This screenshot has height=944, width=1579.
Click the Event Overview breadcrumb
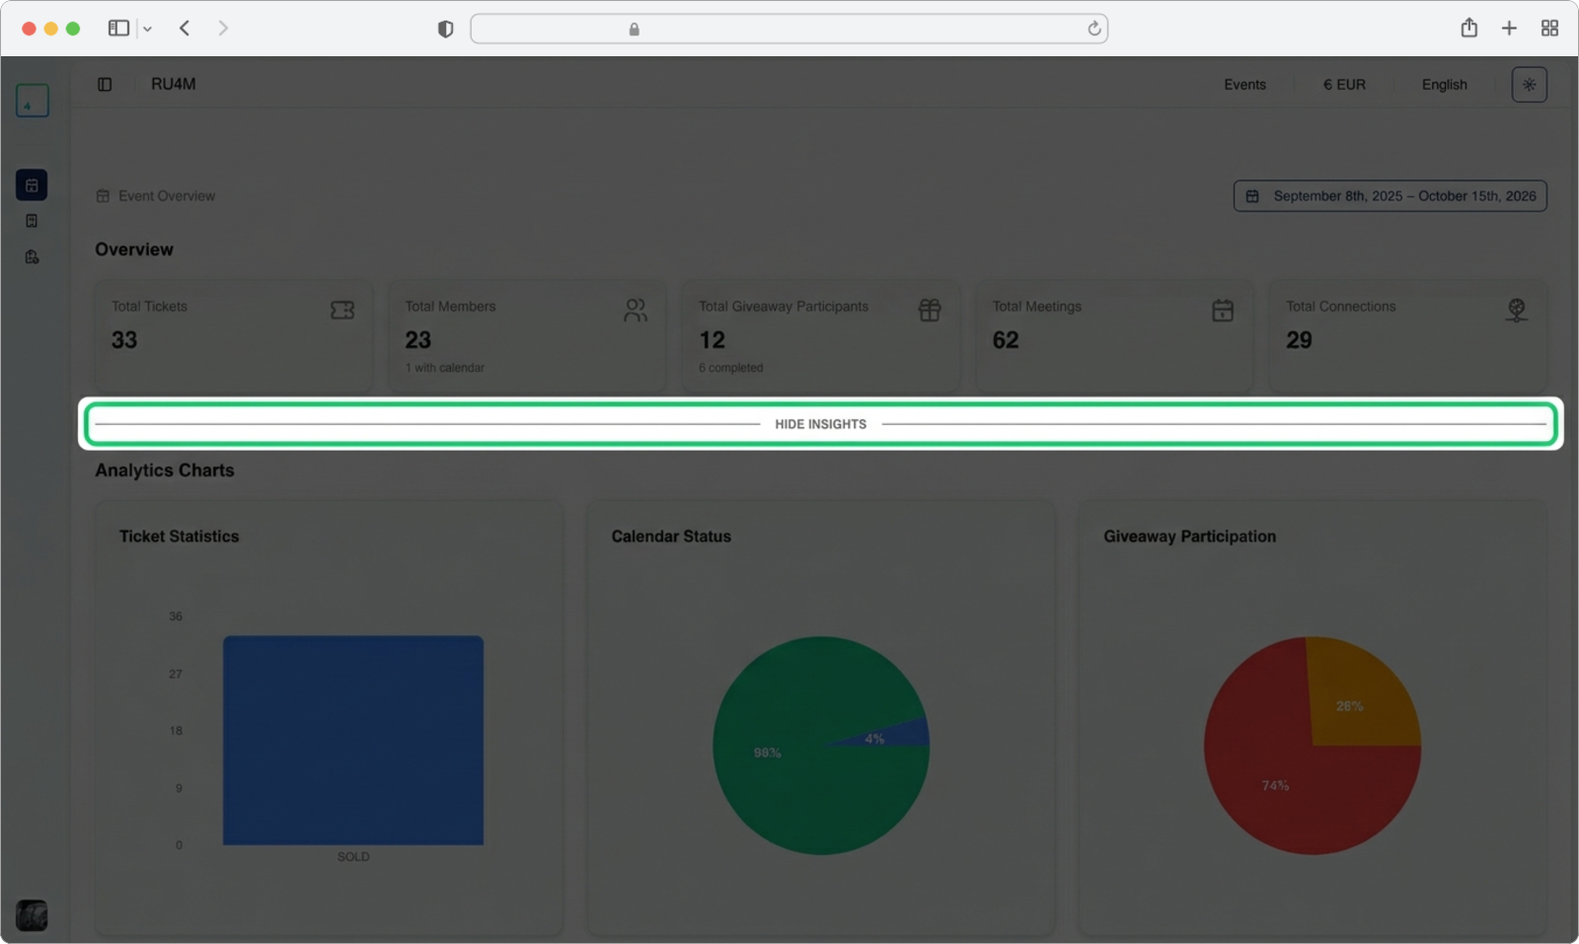pos(166,196)
